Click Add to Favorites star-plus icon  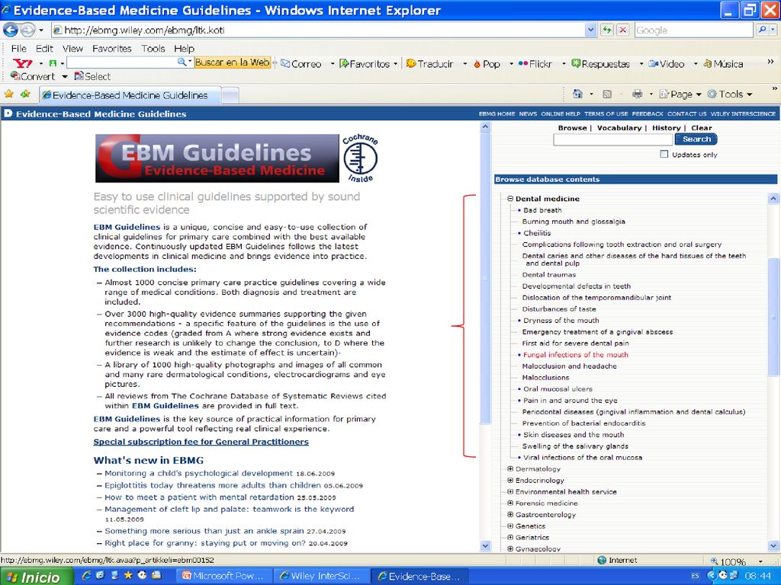(25, 94)
